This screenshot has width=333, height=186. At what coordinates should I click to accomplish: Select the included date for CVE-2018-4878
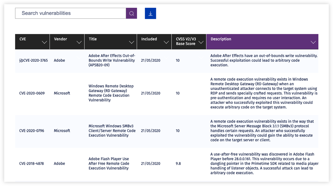tap(151, 163)
